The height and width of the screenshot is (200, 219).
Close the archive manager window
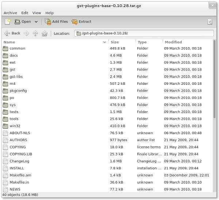pos(212,5)
